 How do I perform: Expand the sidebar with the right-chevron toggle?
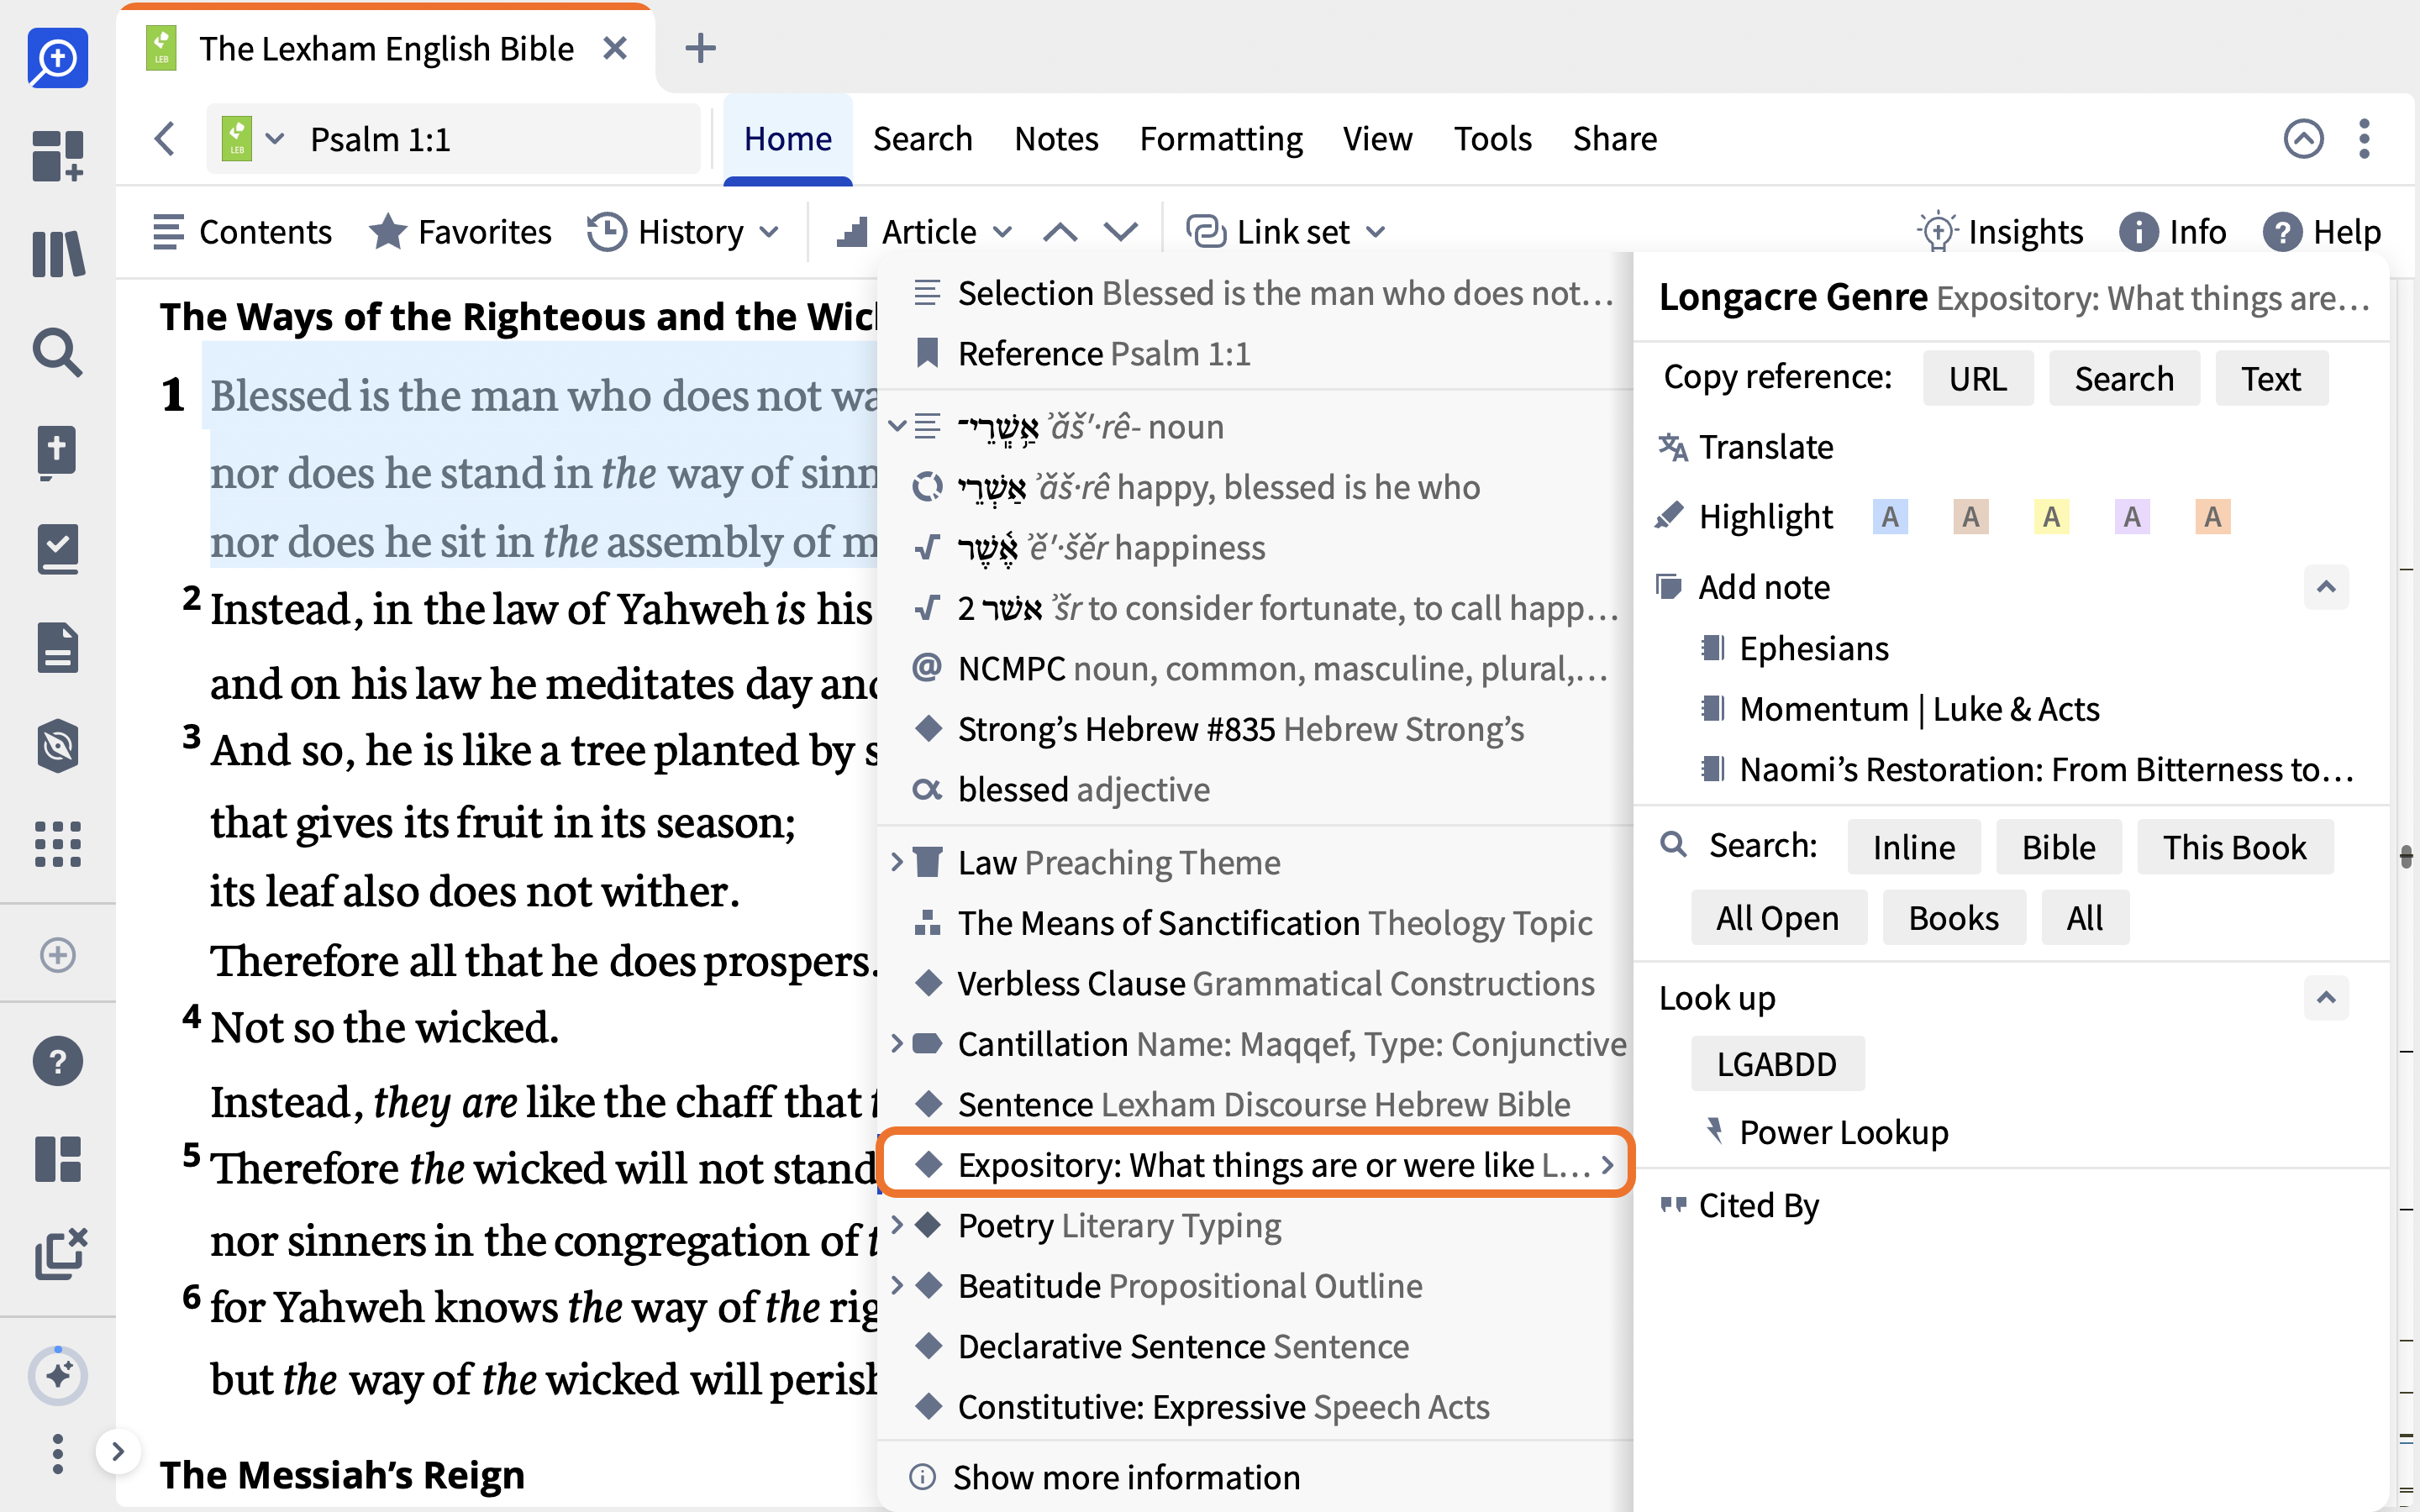coord(118,1451)
